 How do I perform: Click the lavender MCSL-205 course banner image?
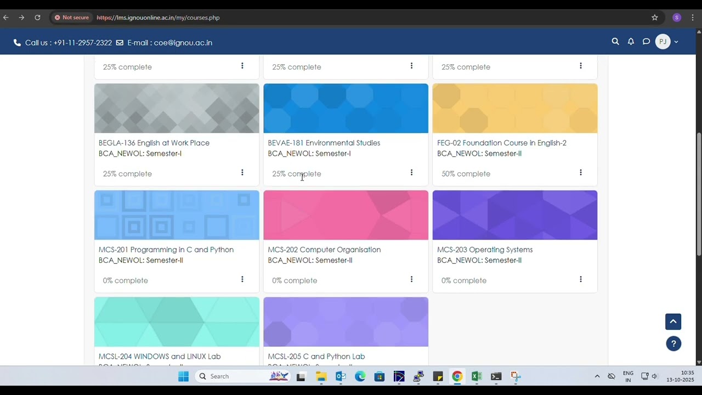346,322
